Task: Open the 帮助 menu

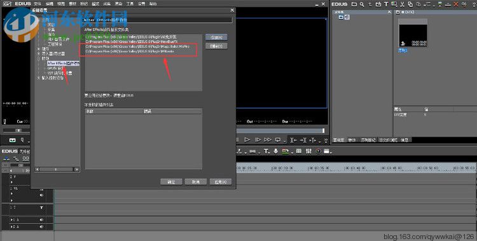Action: 153,4
